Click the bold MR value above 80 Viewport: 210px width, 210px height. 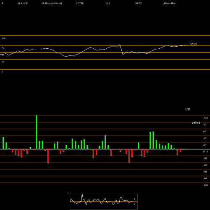196,123
